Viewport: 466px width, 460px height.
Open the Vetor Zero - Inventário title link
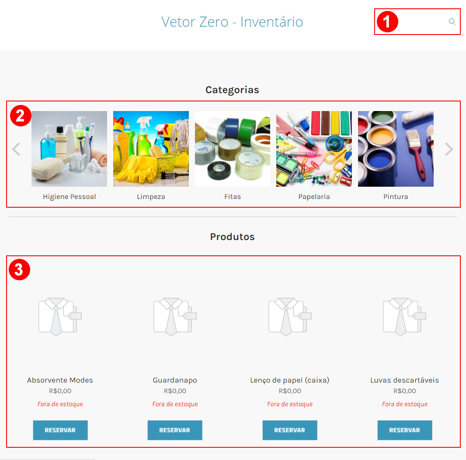tap(232, 22)
